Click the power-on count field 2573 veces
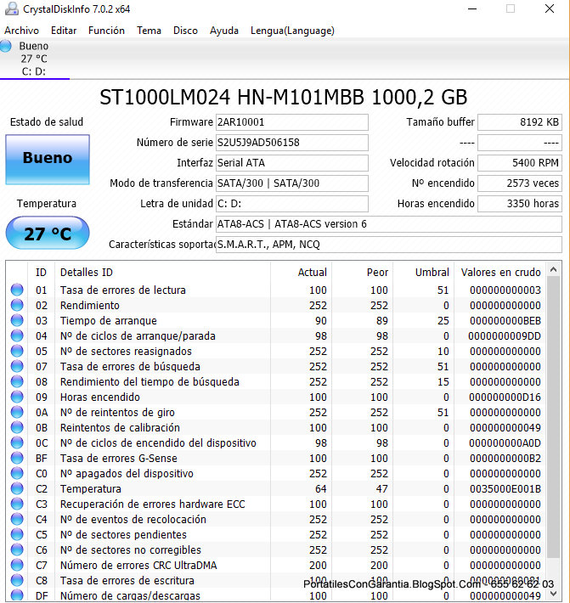The height and width of the screenshot is (603, 570). (520, 183)
